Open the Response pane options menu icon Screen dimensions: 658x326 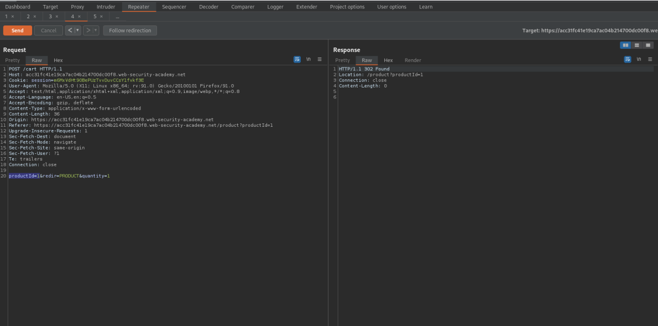pos(650,60)
